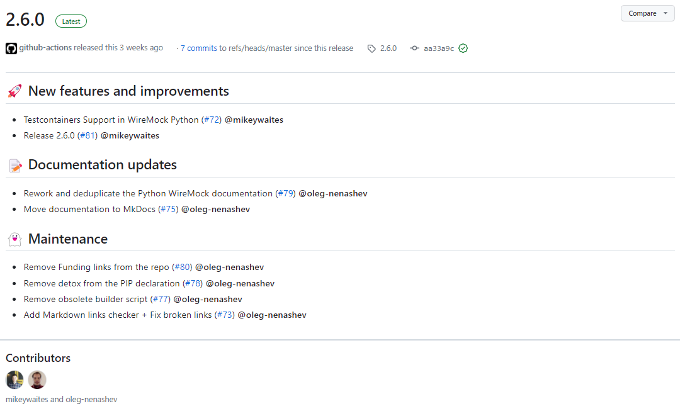Click the Documentation updates heading

click(x=103, y=165)
